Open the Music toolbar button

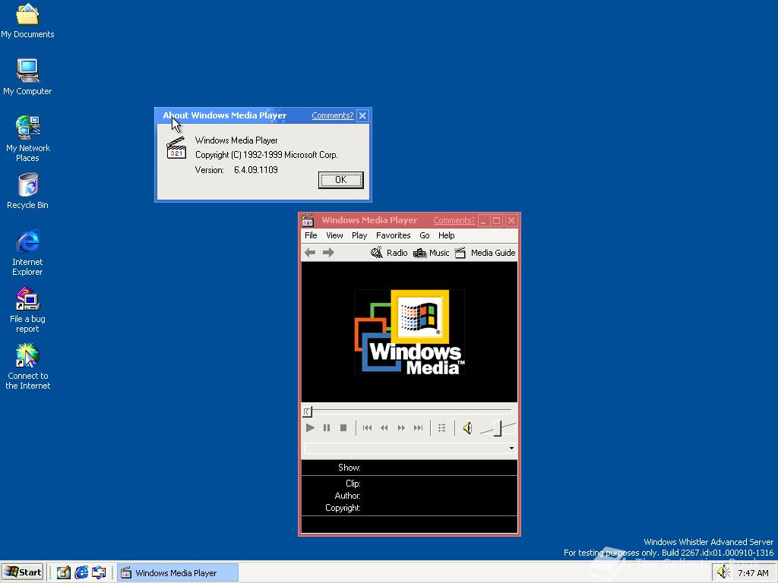(x=431, y=253)
